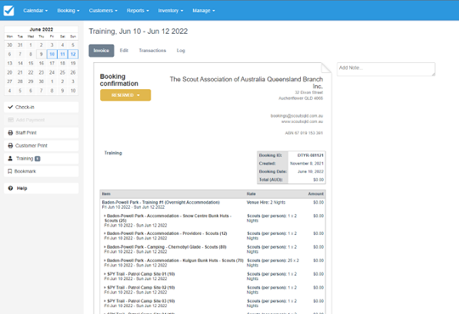Click the checkmark logo icon

(8, 10)
